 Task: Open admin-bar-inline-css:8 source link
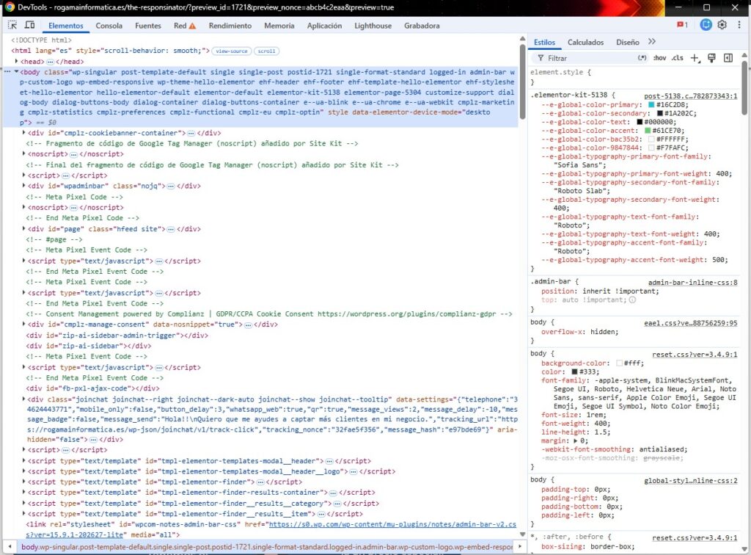pos(692,283)
